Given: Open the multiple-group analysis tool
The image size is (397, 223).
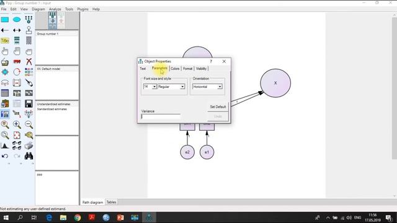Looking at the screenshot, I should (17, 146).
